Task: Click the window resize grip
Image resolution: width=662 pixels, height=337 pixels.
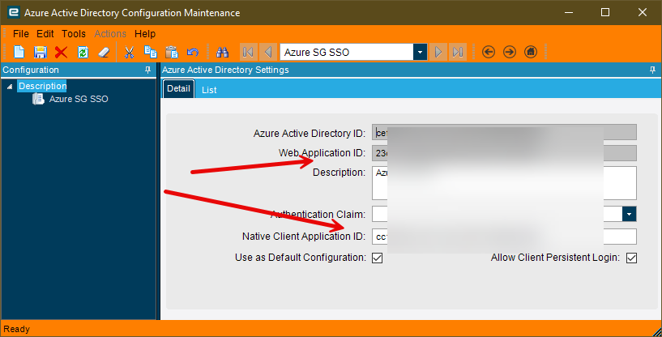Action: [656, 332]
